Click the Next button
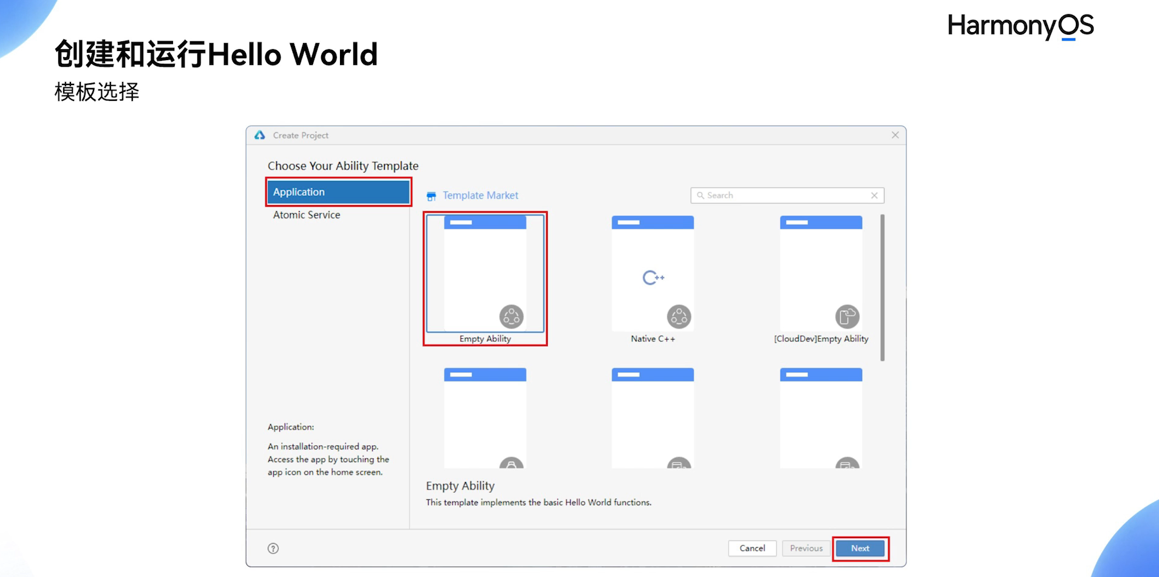Screen dimensions: 1159x577 coord(860,548)
